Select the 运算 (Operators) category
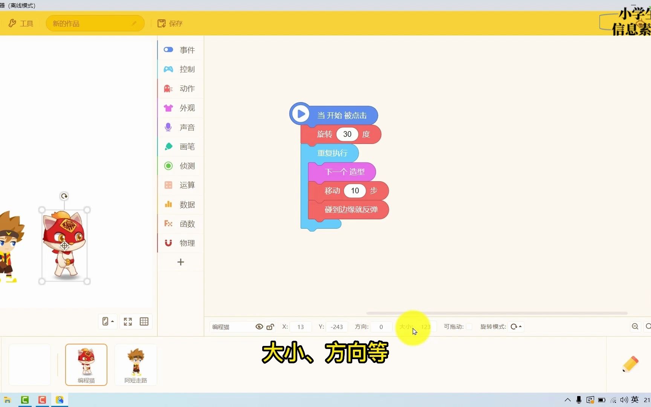Screen dimensions: 651x407 click(x=180, y=185)
